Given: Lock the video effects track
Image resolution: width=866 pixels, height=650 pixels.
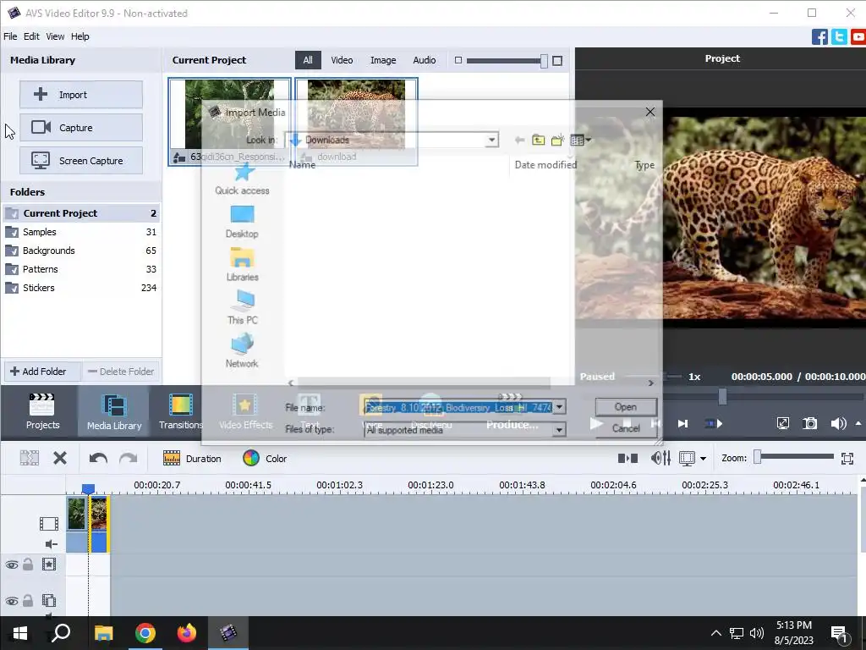Looking at the screenshot, I should click(28, 565).
